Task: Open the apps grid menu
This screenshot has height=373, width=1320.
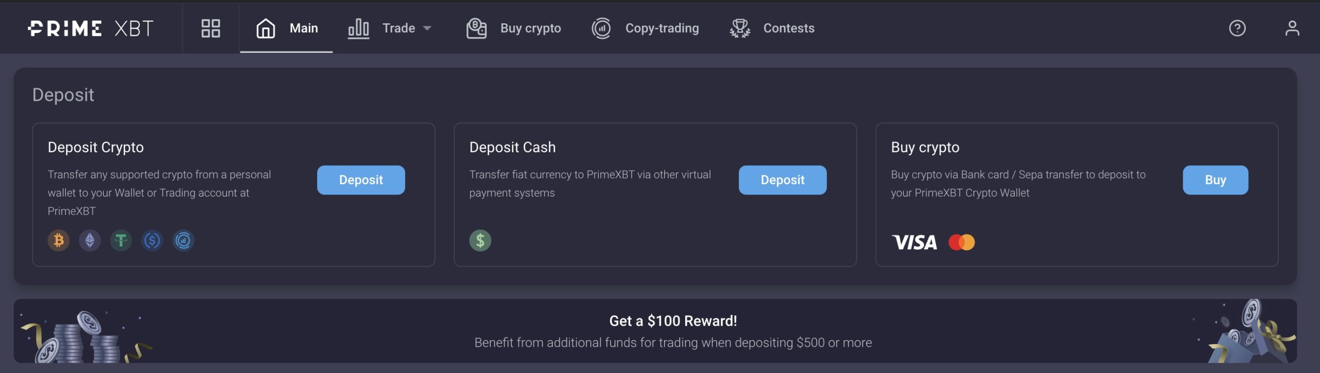Action: [x=210, y=28]
